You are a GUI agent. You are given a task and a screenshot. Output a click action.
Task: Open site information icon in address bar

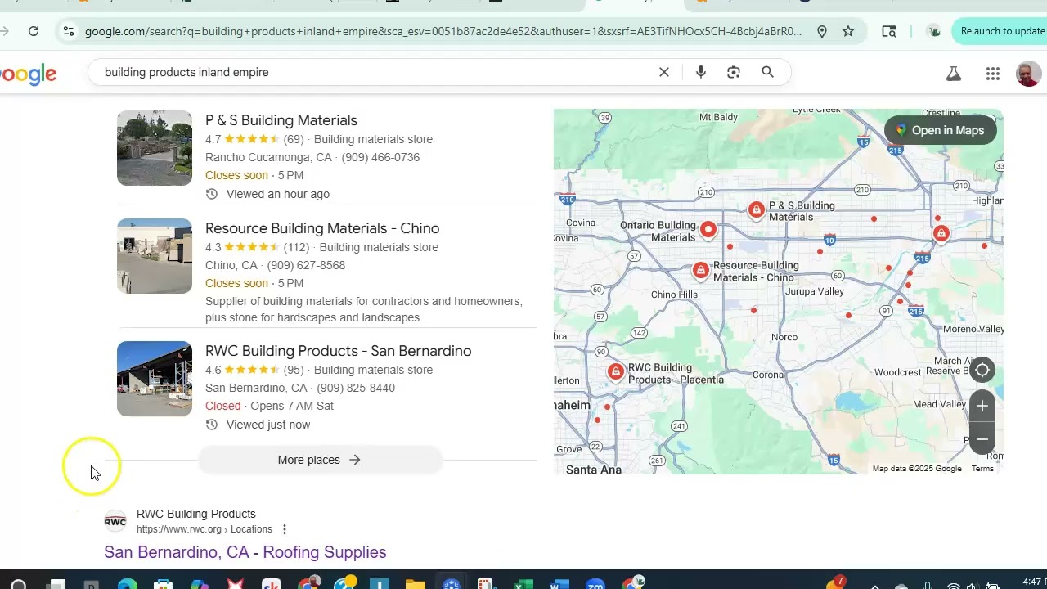pyautogui.click(x=69, y=31)
